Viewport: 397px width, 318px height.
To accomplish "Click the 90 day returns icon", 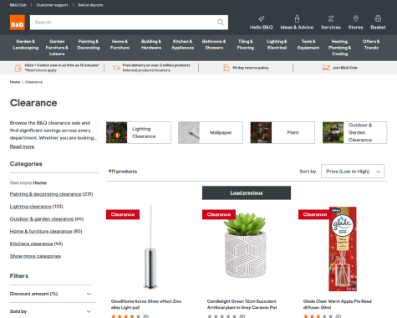I will pos(226,68).
